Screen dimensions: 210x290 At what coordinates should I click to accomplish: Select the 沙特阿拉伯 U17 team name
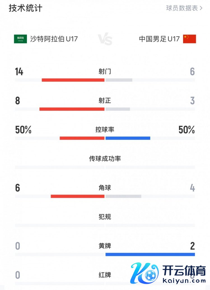(54, 39)
